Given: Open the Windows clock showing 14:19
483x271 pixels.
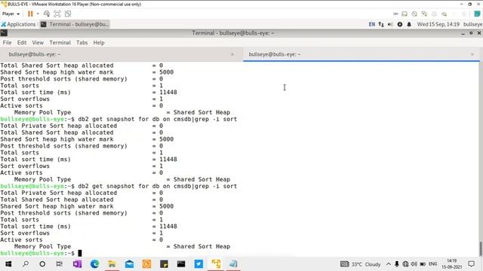Looking at the screenshot, I should pyautogui.click(x=452, y=264).
